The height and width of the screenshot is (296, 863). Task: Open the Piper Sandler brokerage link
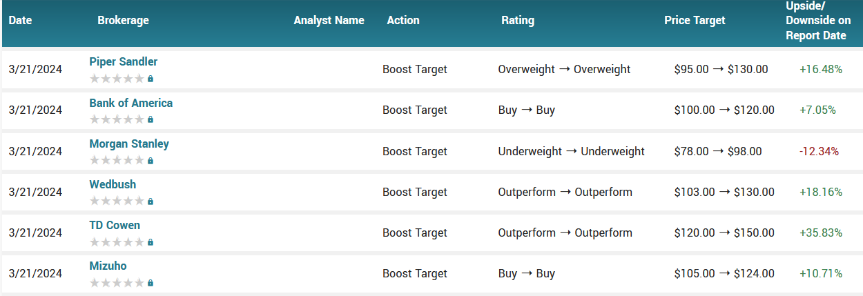pyautogui.click(x=123, y=61)
